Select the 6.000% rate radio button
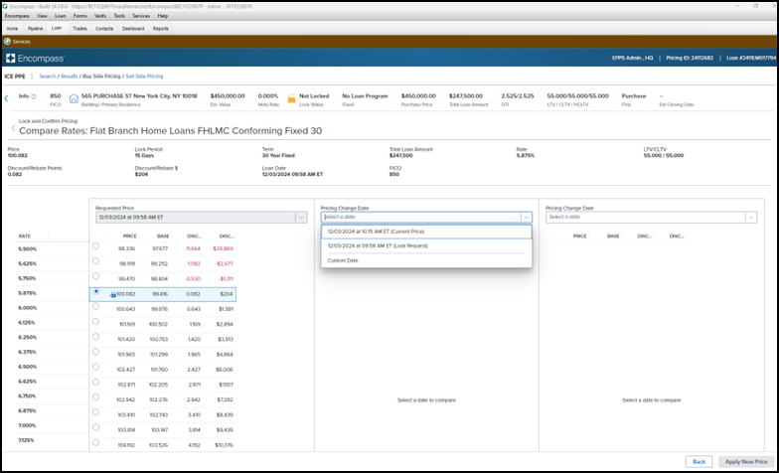Viewport: 779px width, 473px height. click(x=95, y=306)
